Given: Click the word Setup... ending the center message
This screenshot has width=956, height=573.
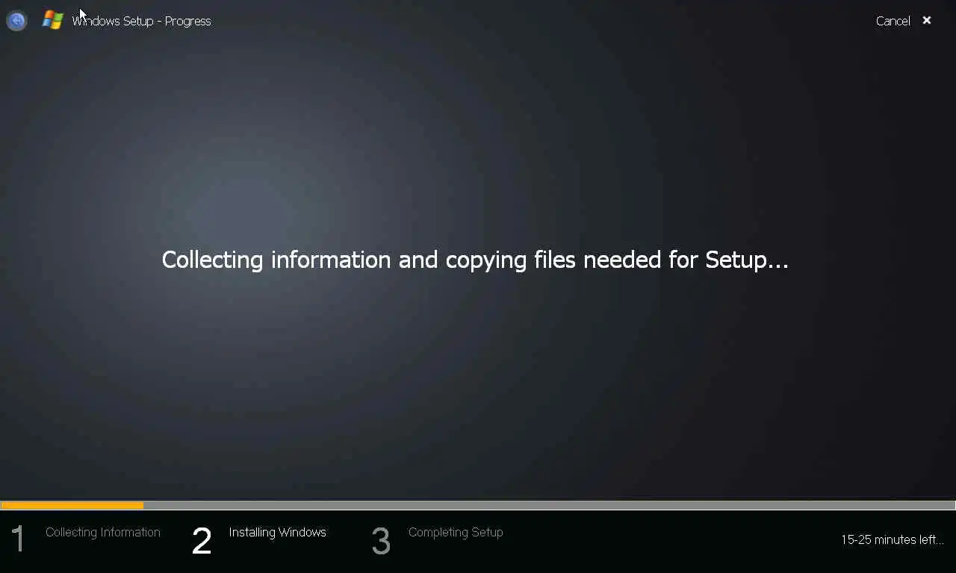Looking at the screenshot, I should pos(747,260).
